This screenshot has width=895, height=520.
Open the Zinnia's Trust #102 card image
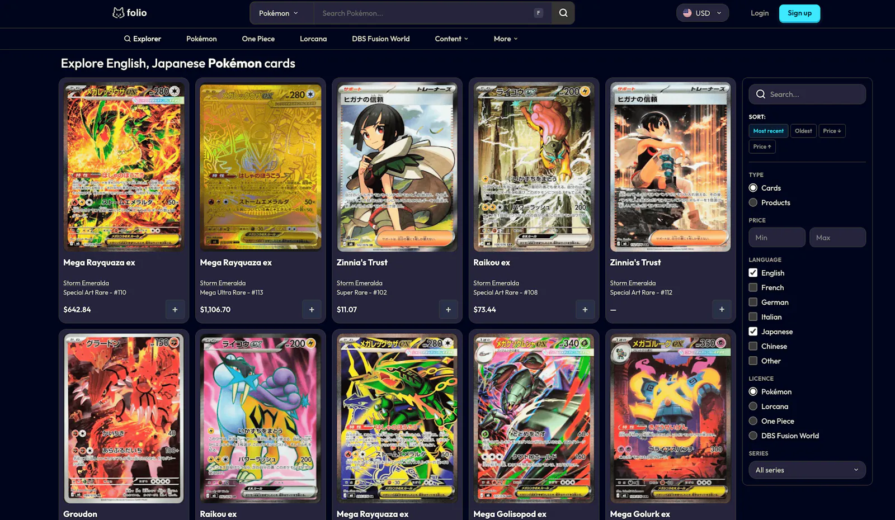click(x=397, y=167)
